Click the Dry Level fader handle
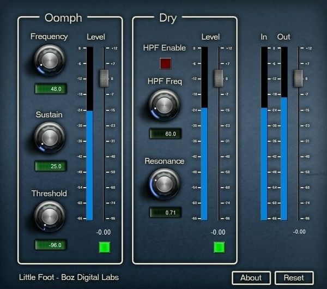This screenshot has height=289, width=327. coord(219,78)
